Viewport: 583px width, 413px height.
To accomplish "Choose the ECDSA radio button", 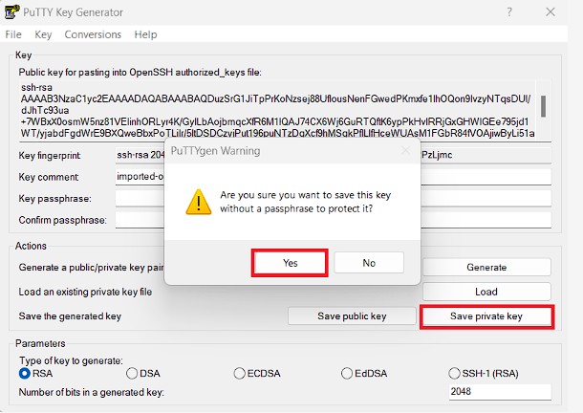I will coord(240,373).
